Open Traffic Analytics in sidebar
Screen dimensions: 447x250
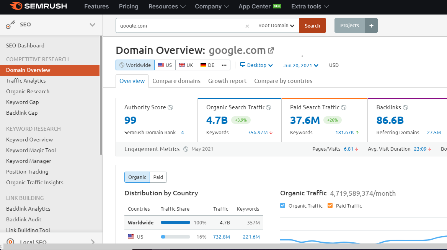pyautogui.click(x=26, y=81)
